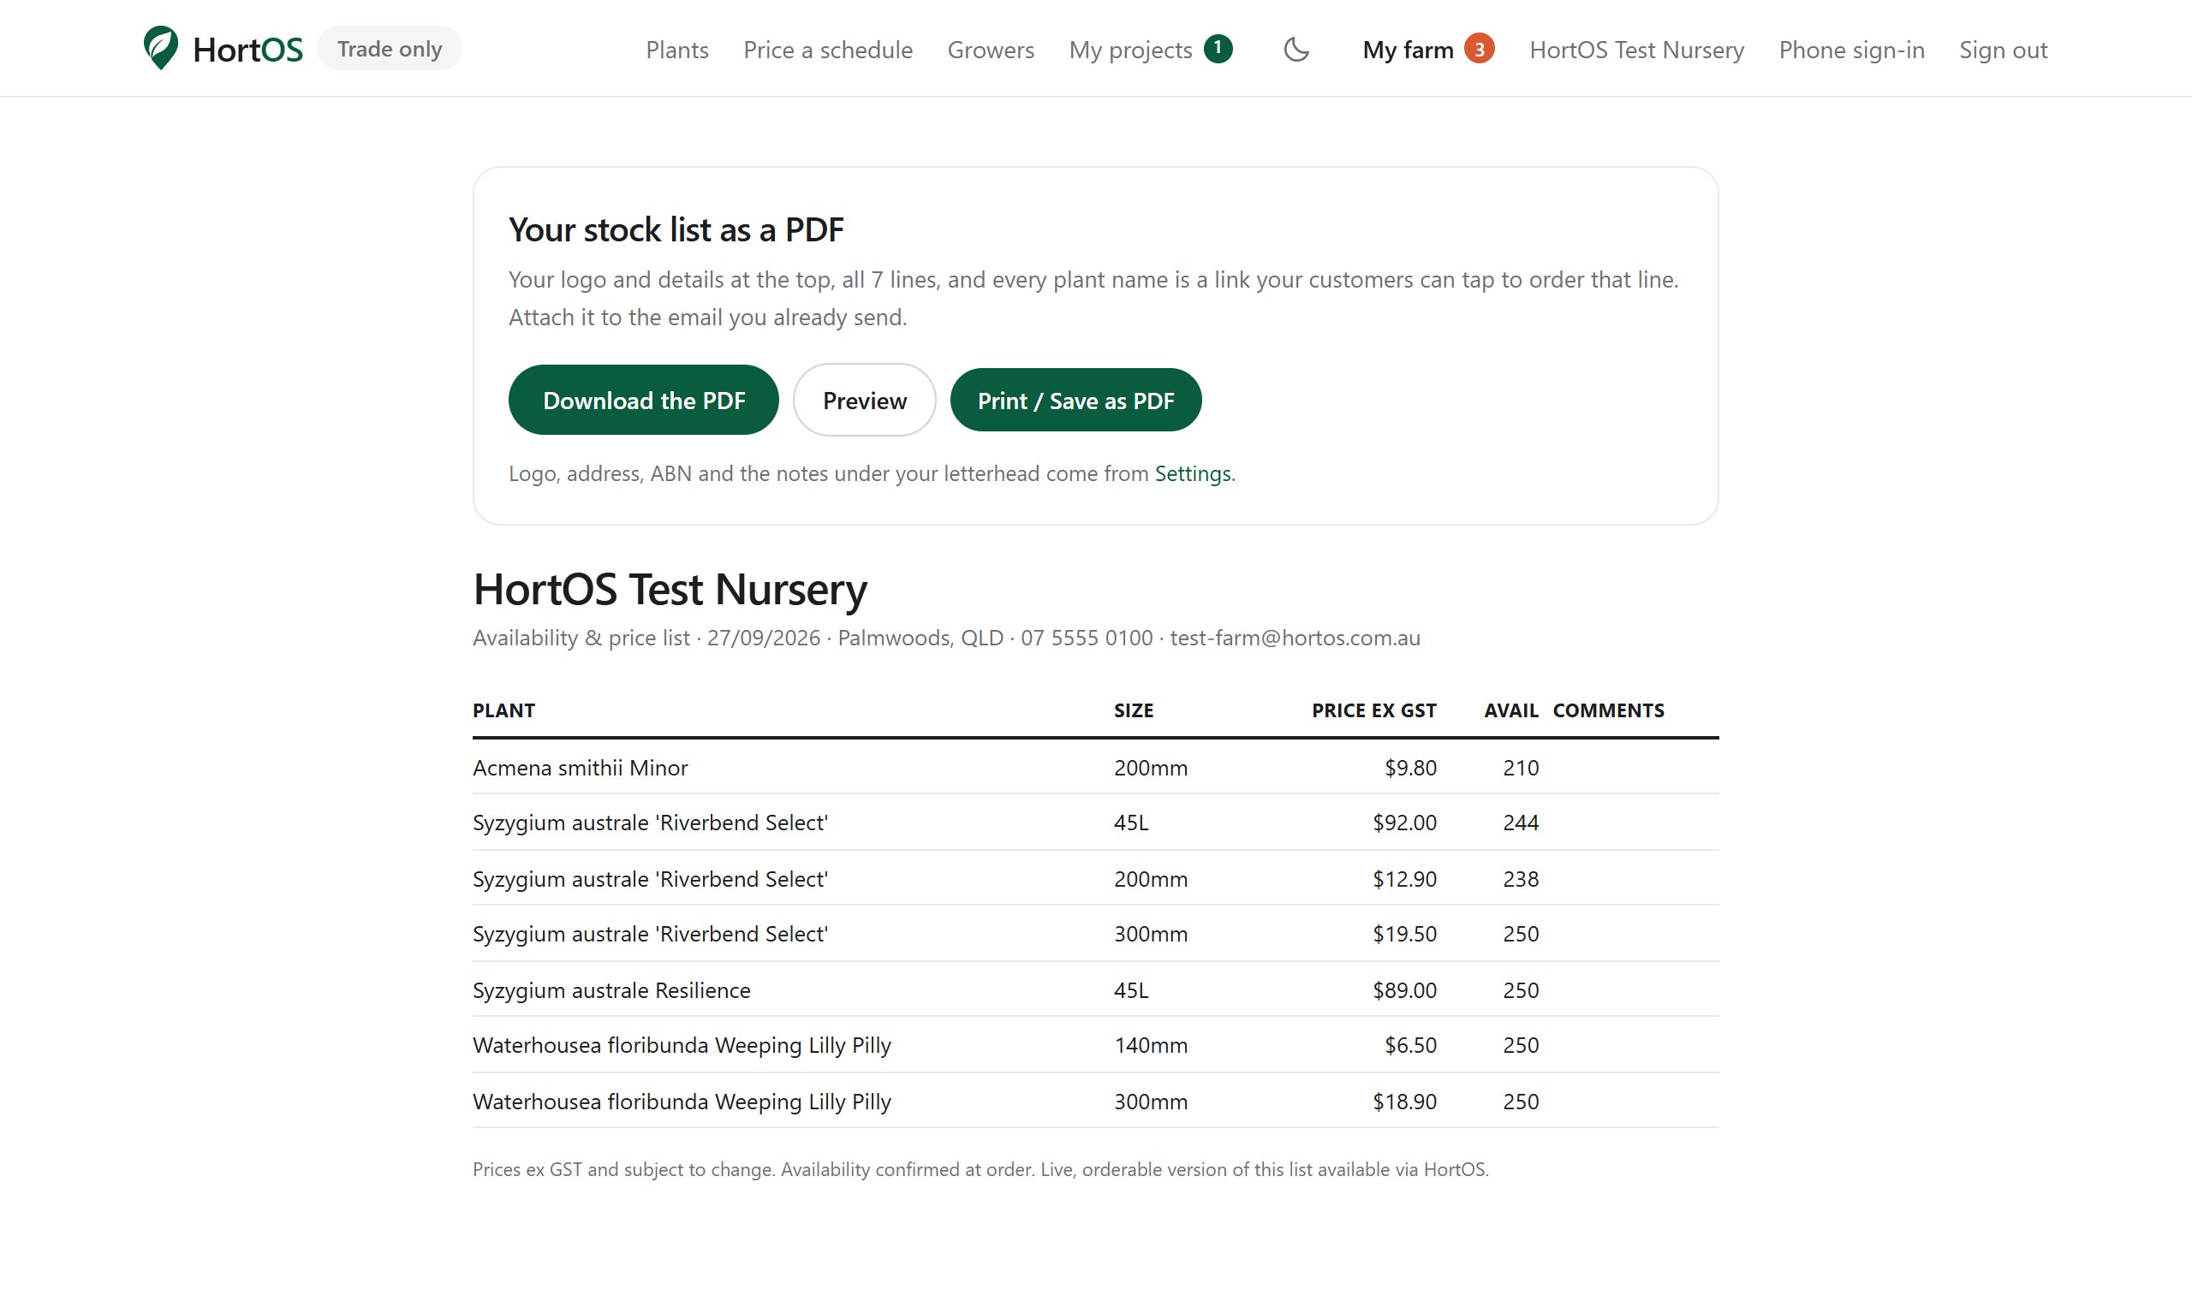Sign out of the account
Screen dimensions: 2192x1301
pyautogui.click(x=2004, y=50)
